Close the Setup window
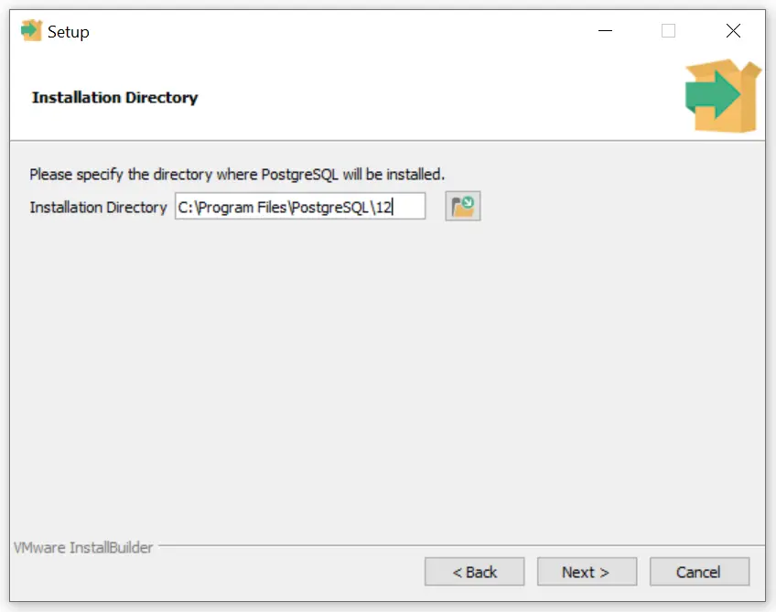The image size is (776, 612). pyautogui.click(x=733, y=31)
